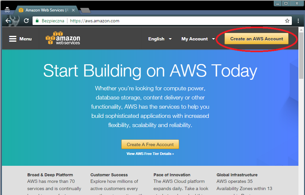
Task: Click the Create an AWS Account button
Action: (x=256, y=39)
